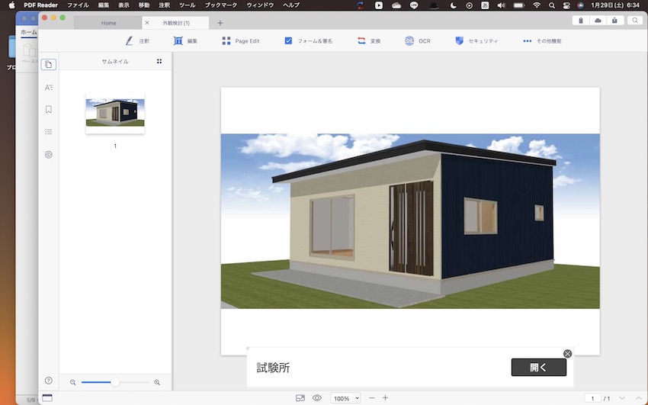Open the Page Edit tool
The height and width of the screenshot is (405, 648).
click(x=240, y=40)
